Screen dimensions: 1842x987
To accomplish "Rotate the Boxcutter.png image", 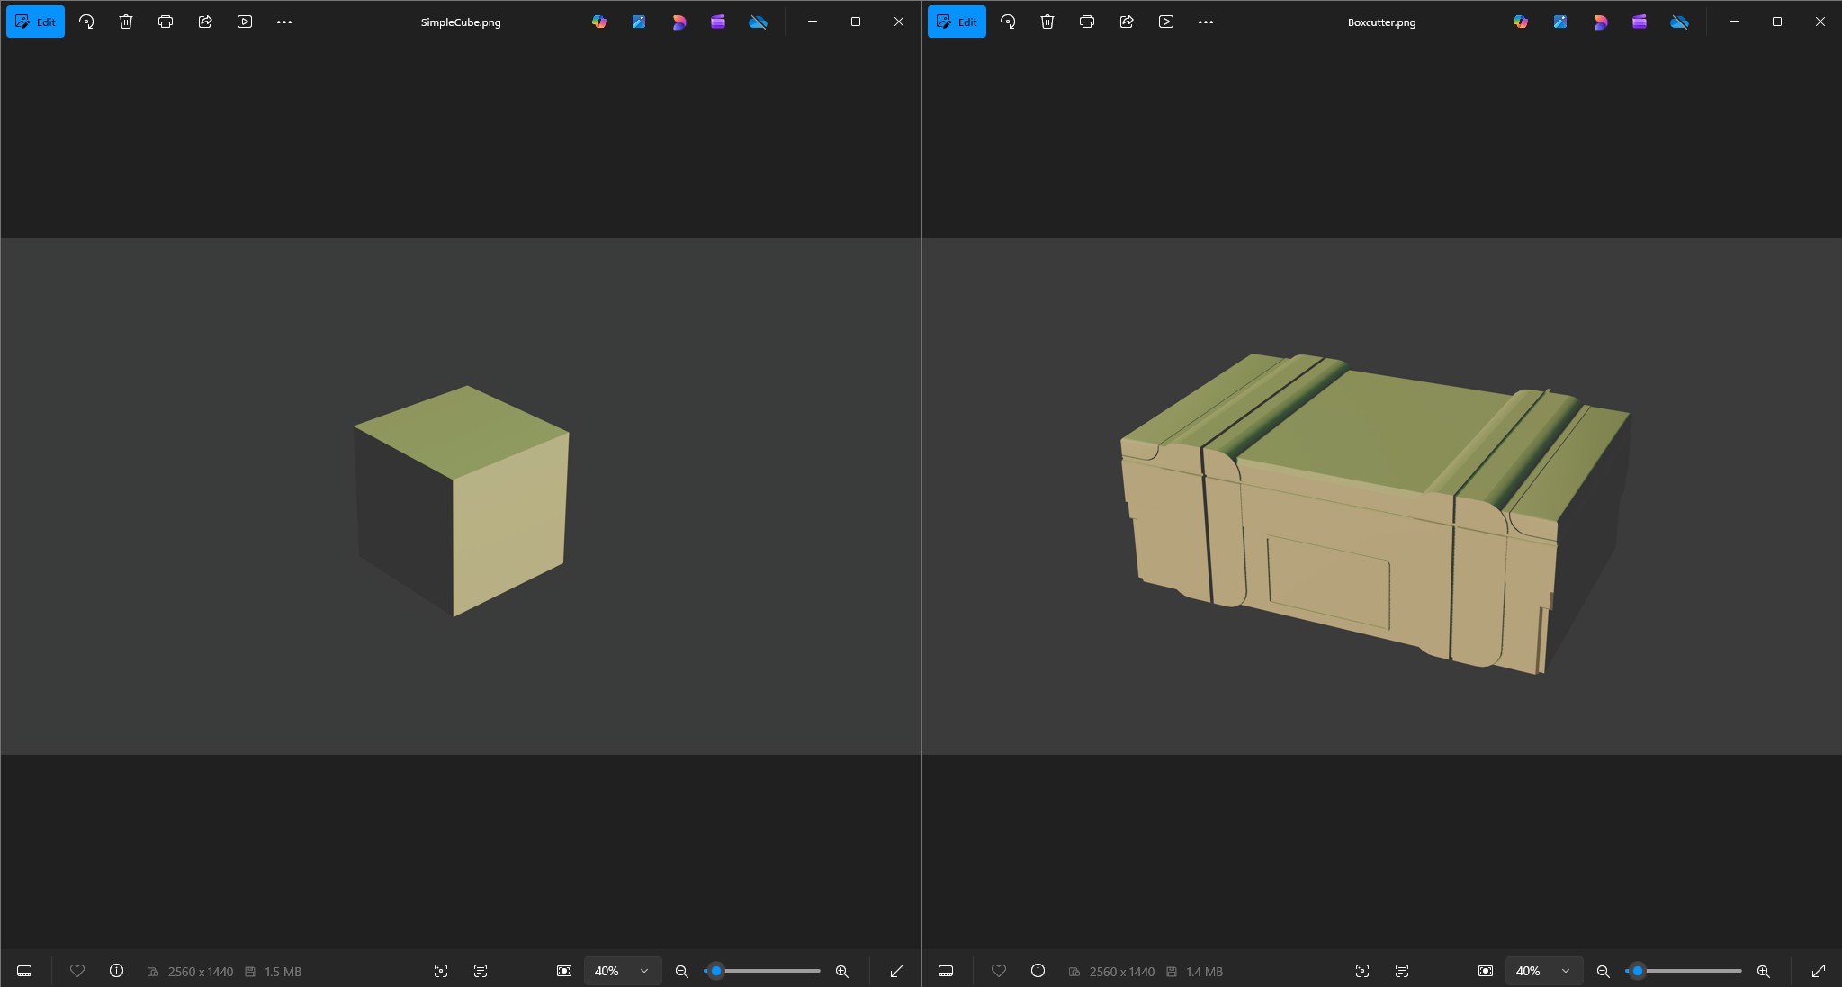I will coord(1008,22).
